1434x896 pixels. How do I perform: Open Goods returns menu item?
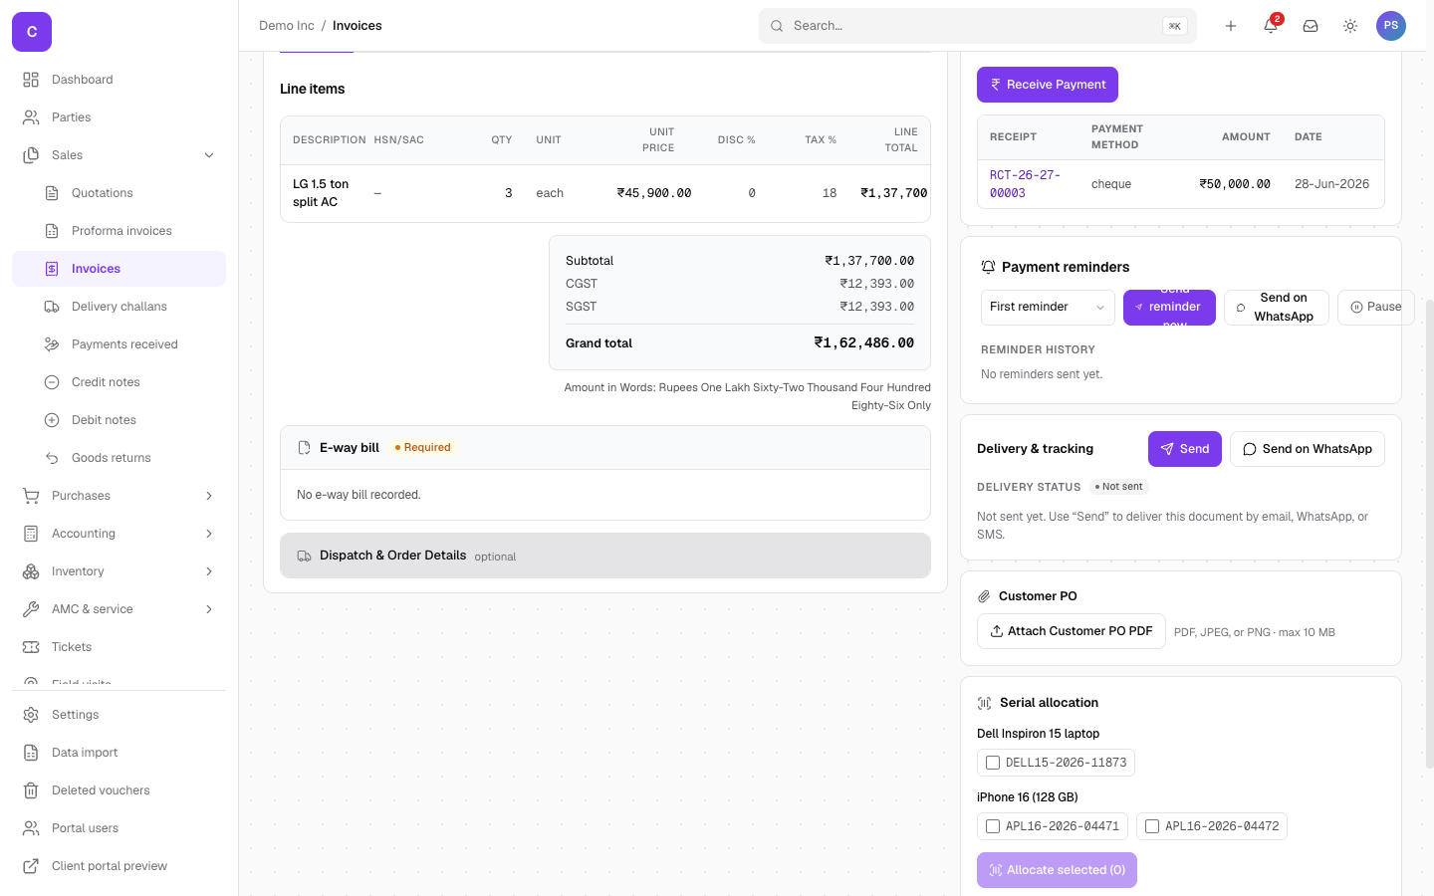pos(119,458)
